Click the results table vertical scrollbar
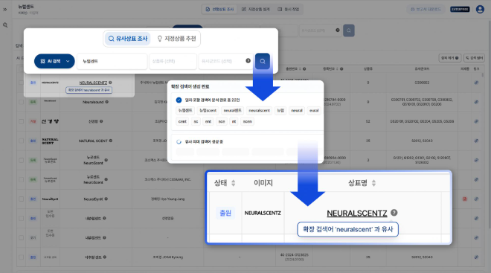The image size is (491, 273). (483, 76)
